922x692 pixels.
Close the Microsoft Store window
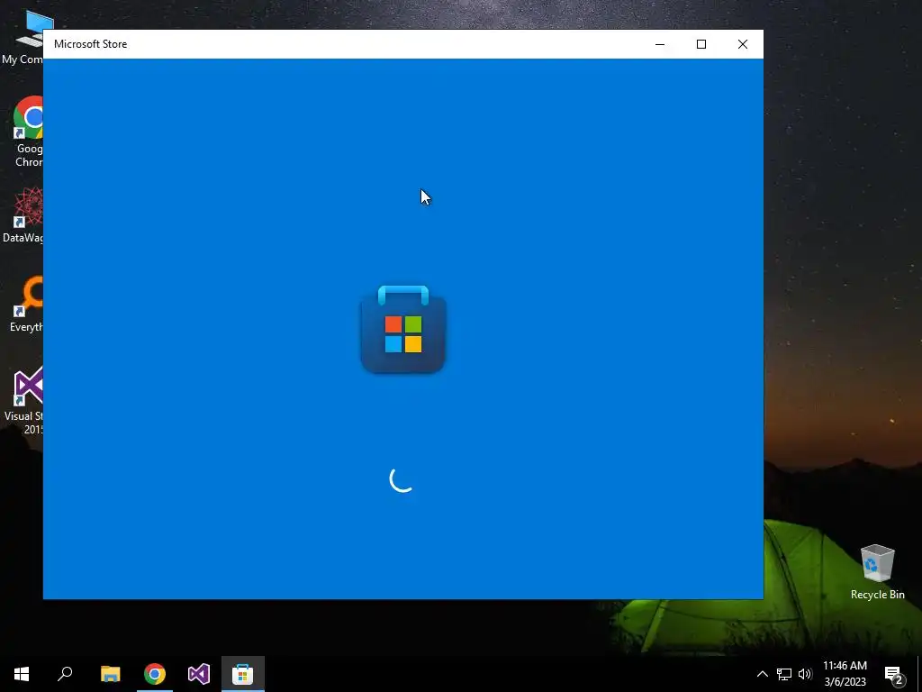pyautogui.click(x=743, y=44)
